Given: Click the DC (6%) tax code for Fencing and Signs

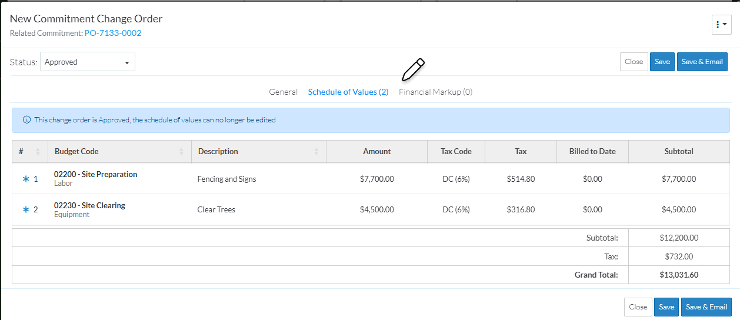Looking at the screenshot, I should point(456,179).
